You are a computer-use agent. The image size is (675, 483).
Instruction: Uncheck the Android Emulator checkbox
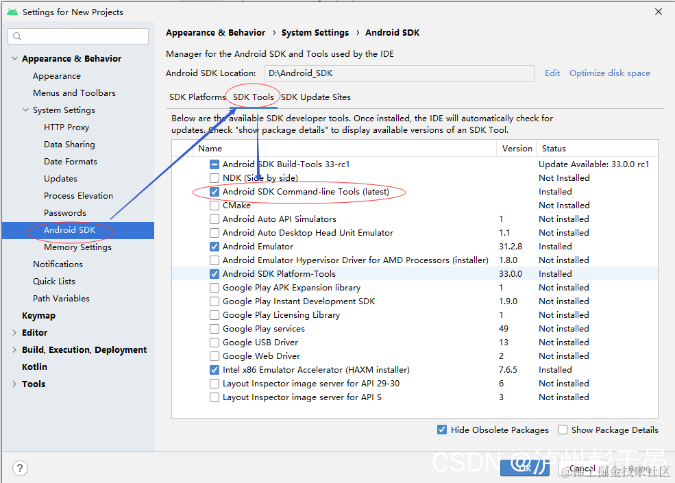(x=214, y=247)
